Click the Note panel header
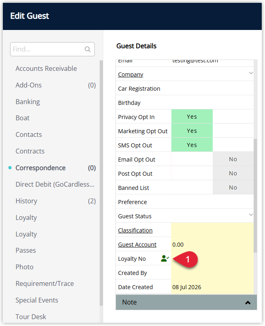Image resolution: width=265 pixels, height=326 pixels. click(x=186, y=302)
